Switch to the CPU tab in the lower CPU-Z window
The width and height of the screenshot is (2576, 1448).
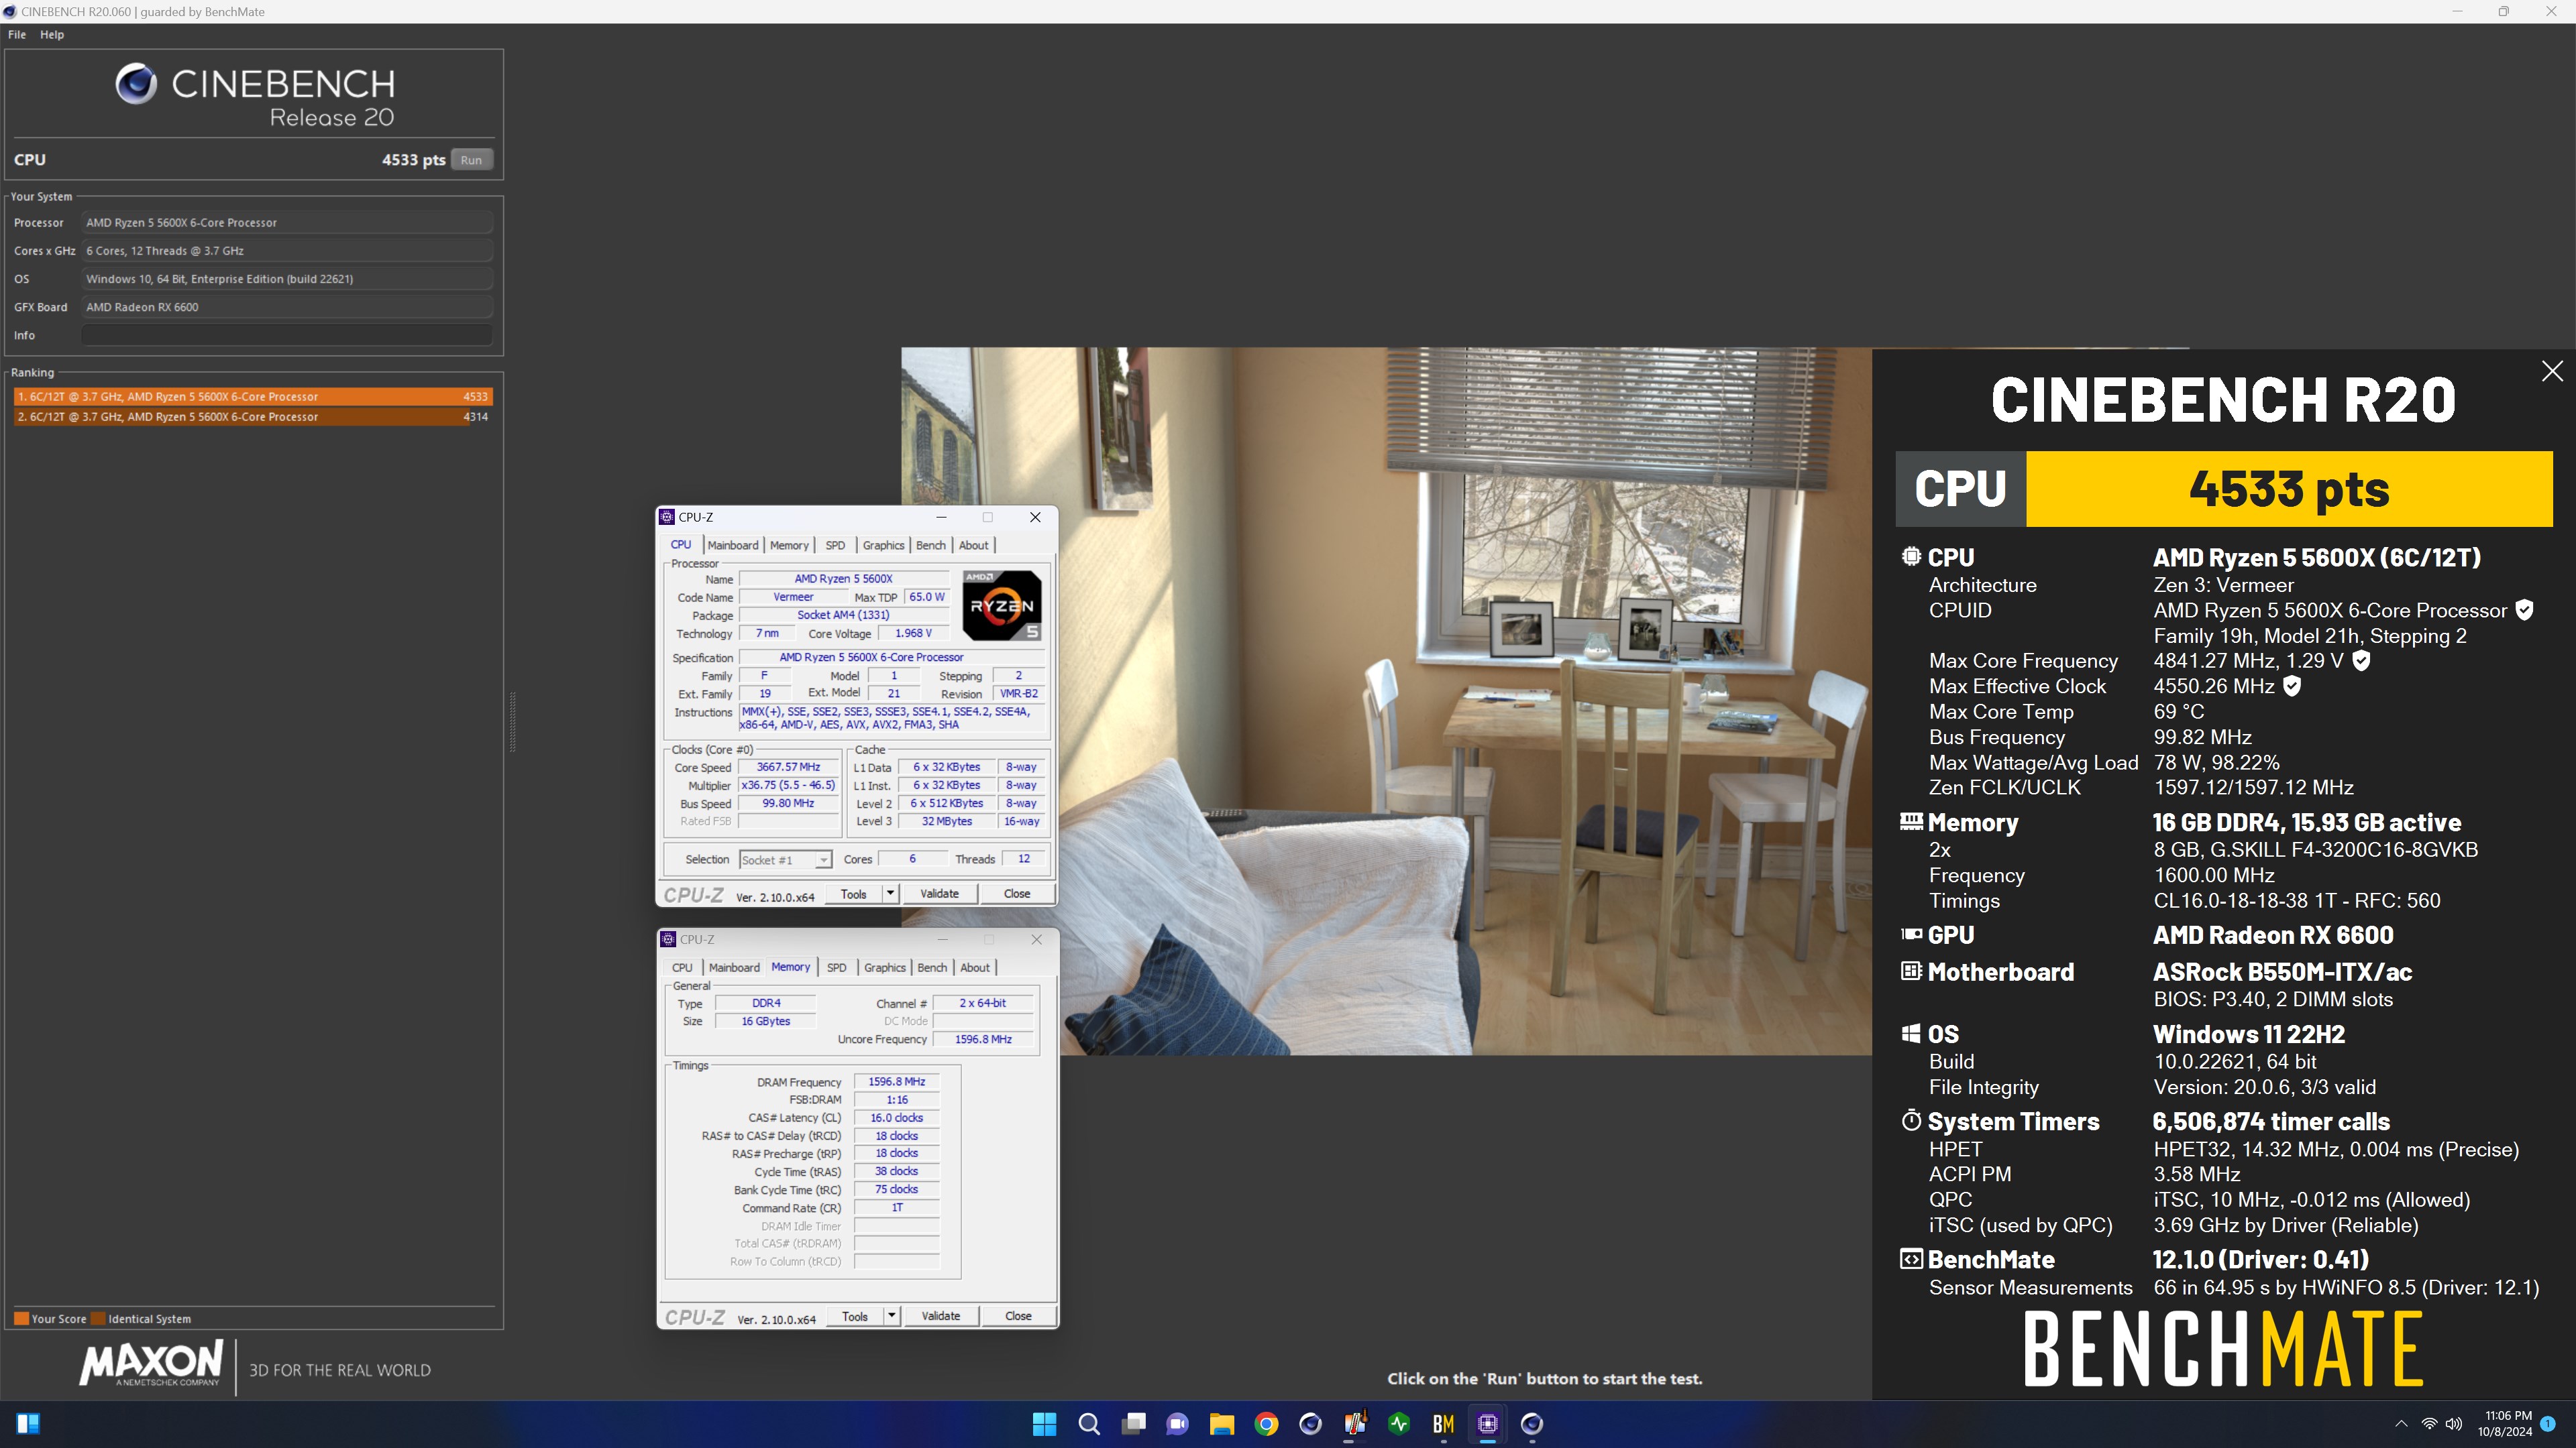(682, 967)
